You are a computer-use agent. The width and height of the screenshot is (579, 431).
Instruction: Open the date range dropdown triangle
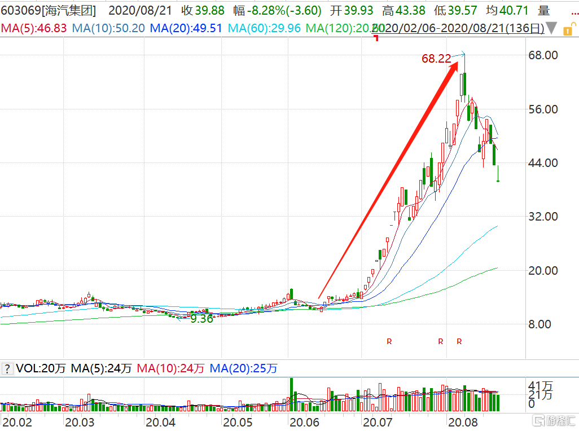[551, 28]
